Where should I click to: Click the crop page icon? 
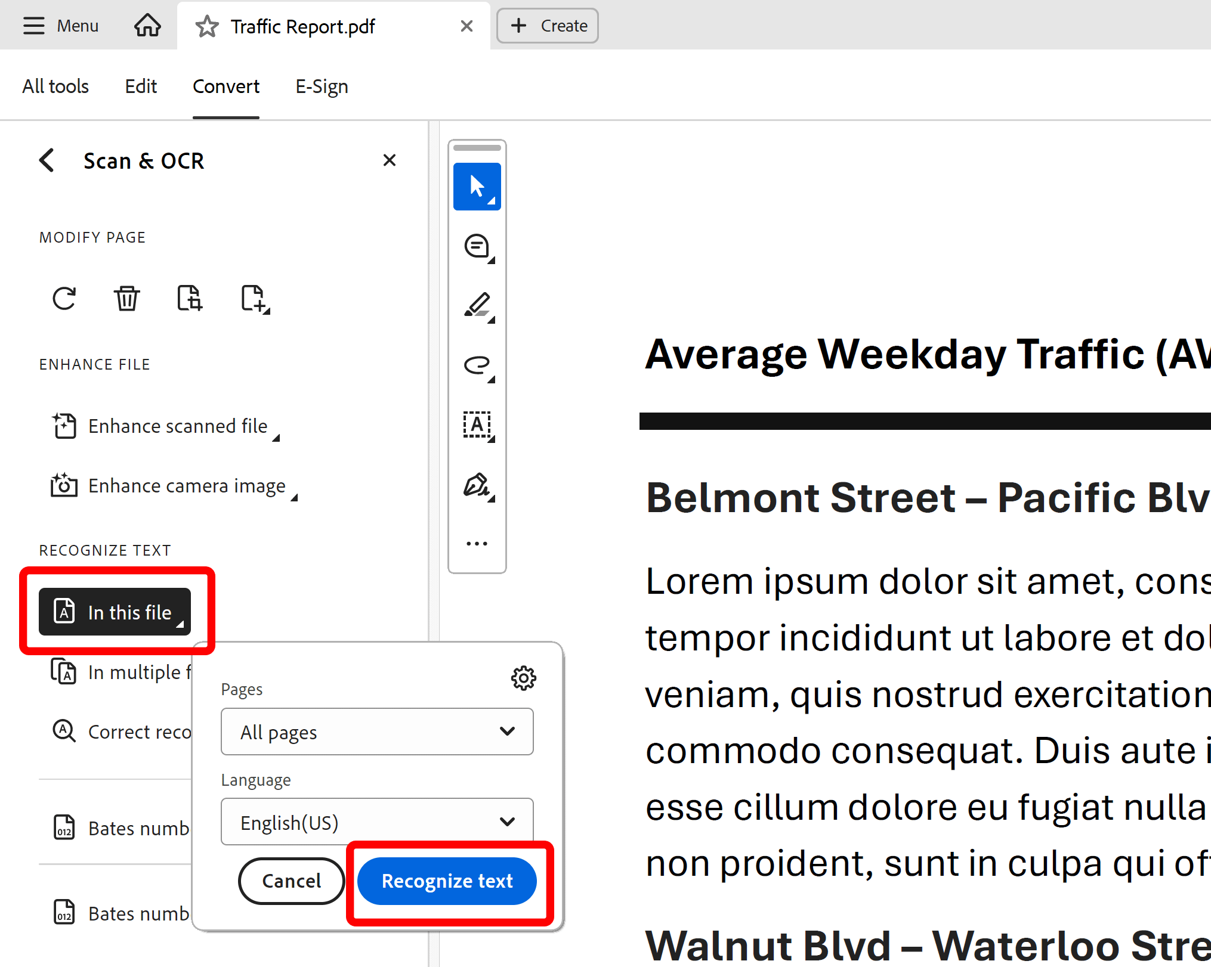190,298
